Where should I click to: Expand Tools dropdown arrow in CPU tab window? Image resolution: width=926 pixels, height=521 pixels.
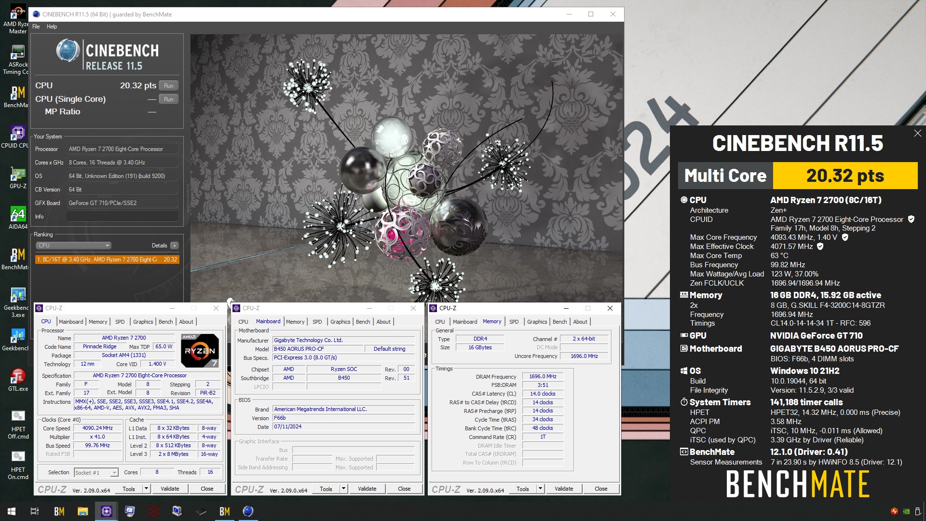[146, 489]
